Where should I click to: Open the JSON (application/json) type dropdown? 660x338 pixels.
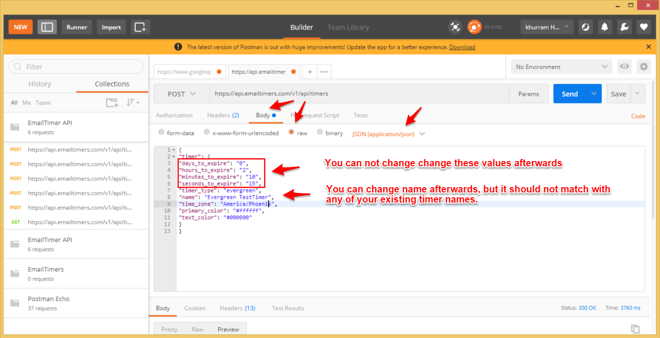[x=389, y=134]
